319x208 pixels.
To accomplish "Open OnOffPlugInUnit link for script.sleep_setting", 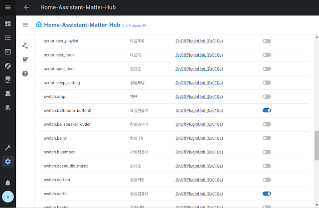I will click(199, 83).
